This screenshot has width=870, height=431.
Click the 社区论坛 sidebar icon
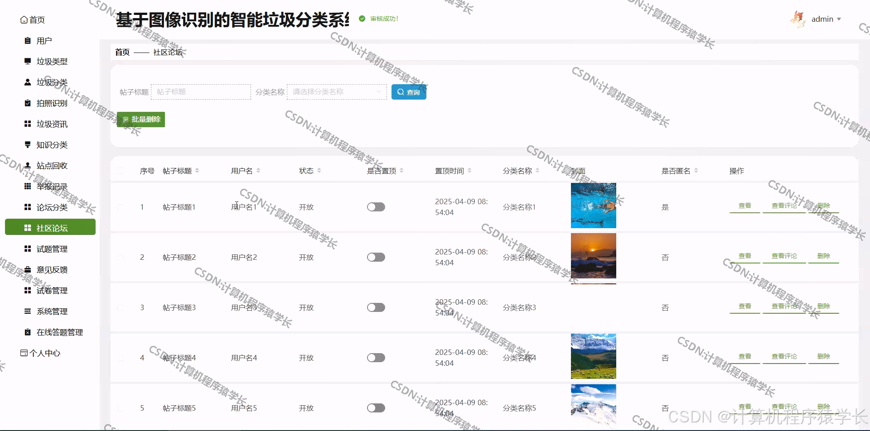(x=28, y=228)
